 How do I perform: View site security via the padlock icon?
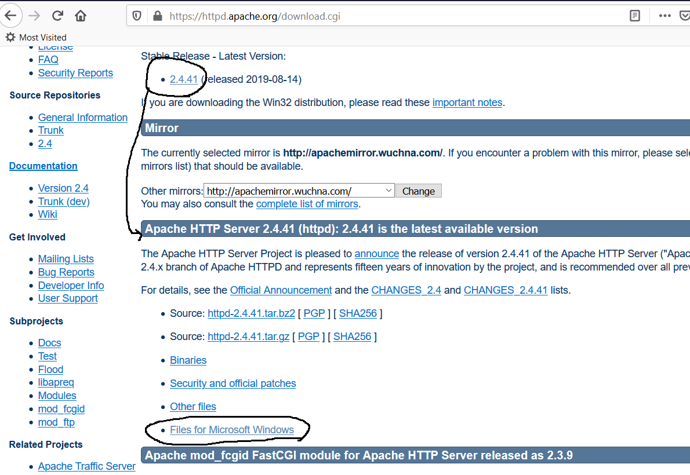pyautogui.click(x=158, y=16)
